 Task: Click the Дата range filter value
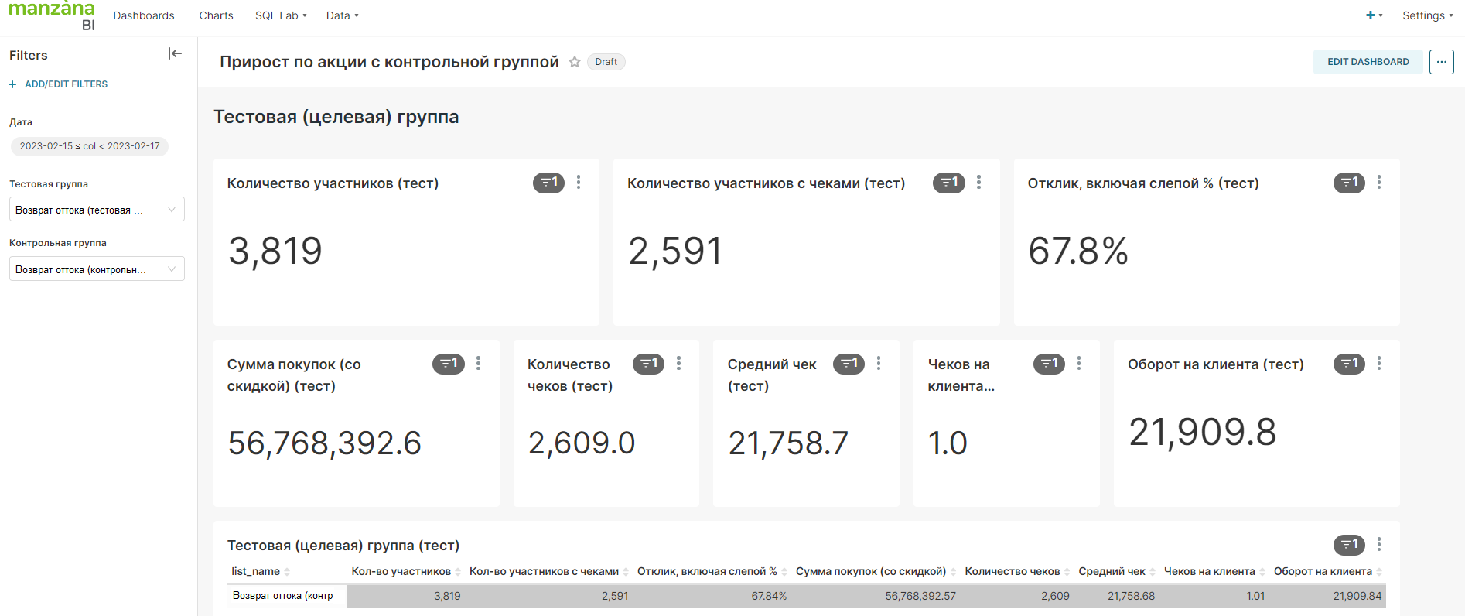tap(90, 146)
